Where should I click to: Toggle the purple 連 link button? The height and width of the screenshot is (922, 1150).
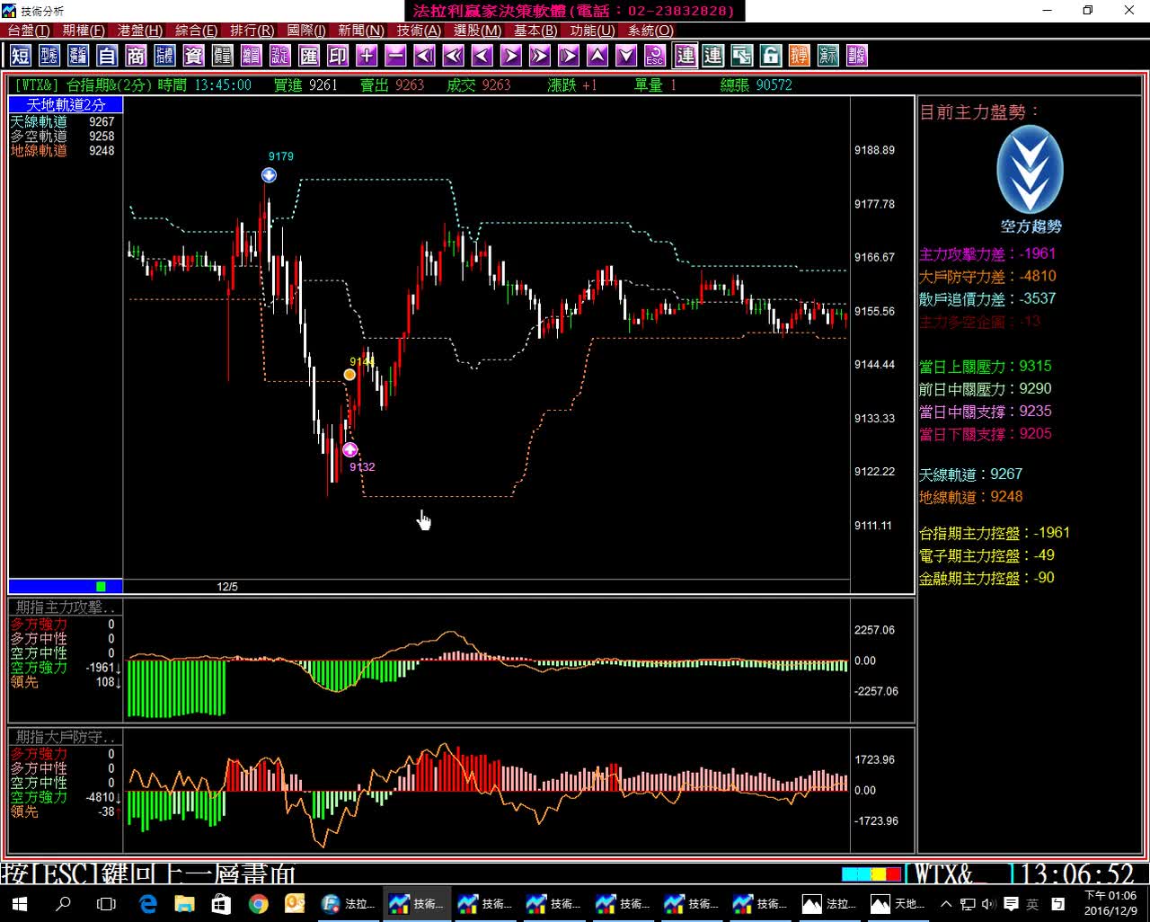686,56
